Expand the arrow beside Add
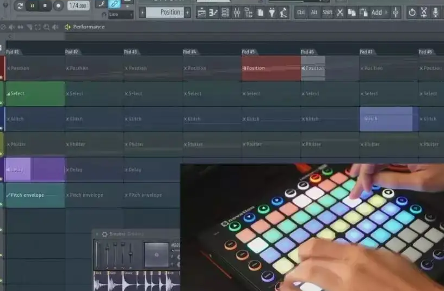This screenshot has height=291, width=444. coord(386,13)
